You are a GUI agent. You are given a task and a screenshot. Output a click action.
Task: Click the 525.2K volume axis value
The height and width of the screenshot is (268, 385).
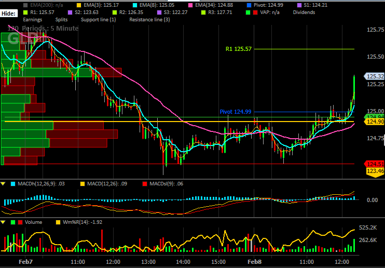(x=368, y=227)
